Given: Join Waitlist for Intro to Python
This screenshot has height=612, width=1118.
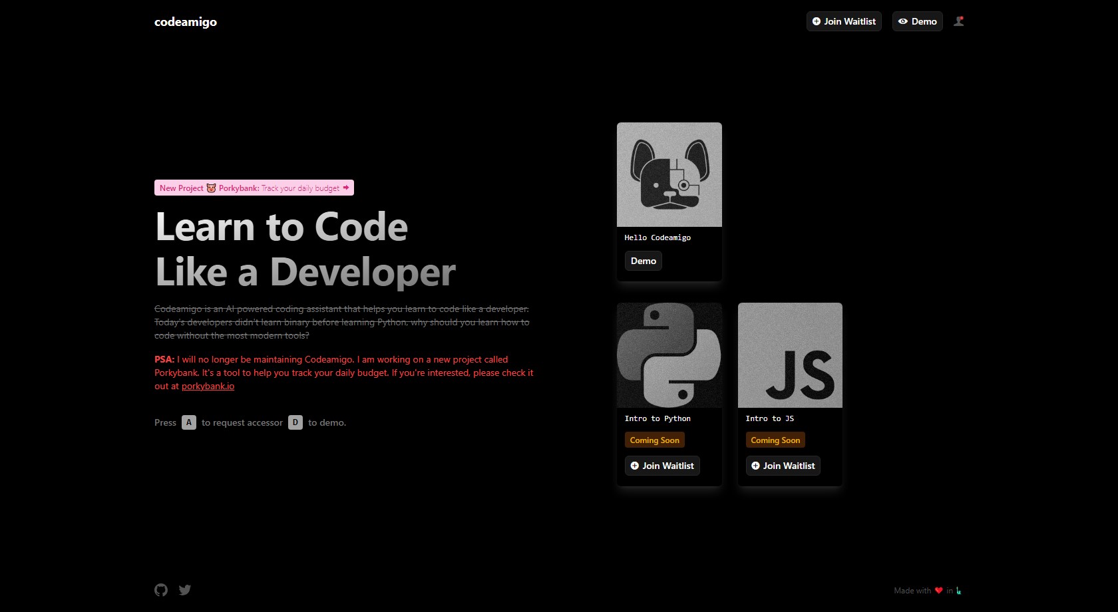Looking at the screenshot, I should pyautogui.click(x=662, y=466).
